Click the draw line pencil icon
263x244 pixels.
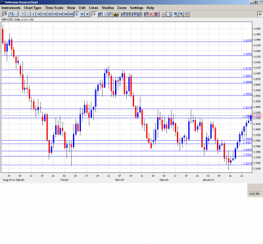(x=146, y=14)
